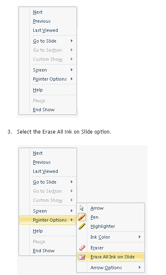Click the Eraser menu entry label

(97, 248)
